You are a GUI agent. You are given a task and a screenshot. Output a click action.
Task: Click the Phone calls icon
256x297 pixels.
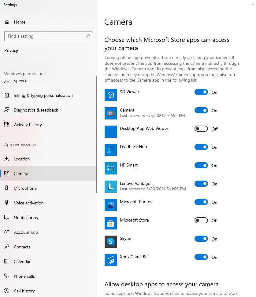click(x=7, y=276)
